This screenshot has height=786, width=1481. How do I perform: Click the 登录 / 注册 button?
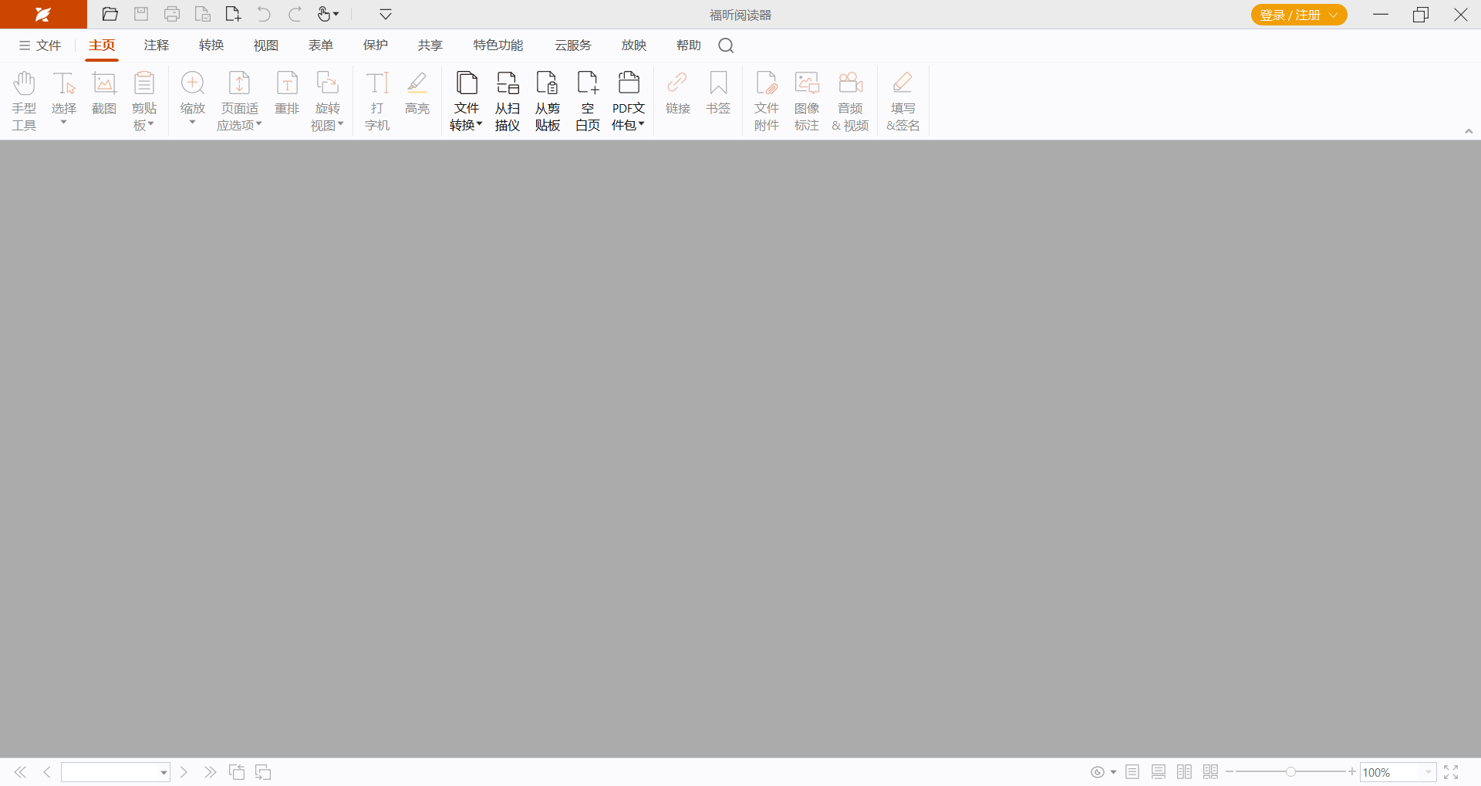[x=1299, y=15]
